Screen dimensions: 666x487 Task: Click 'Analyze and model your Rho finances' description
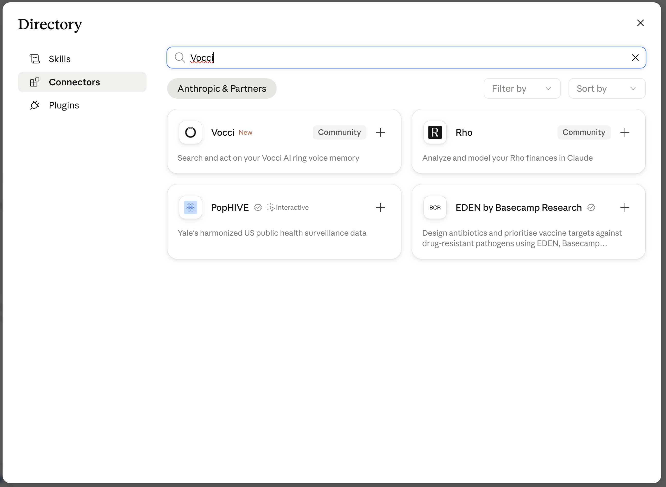(507, 158)
